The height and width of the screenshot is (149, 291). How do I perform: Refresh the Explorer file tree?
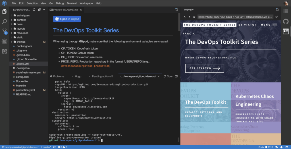click(34, 10)
